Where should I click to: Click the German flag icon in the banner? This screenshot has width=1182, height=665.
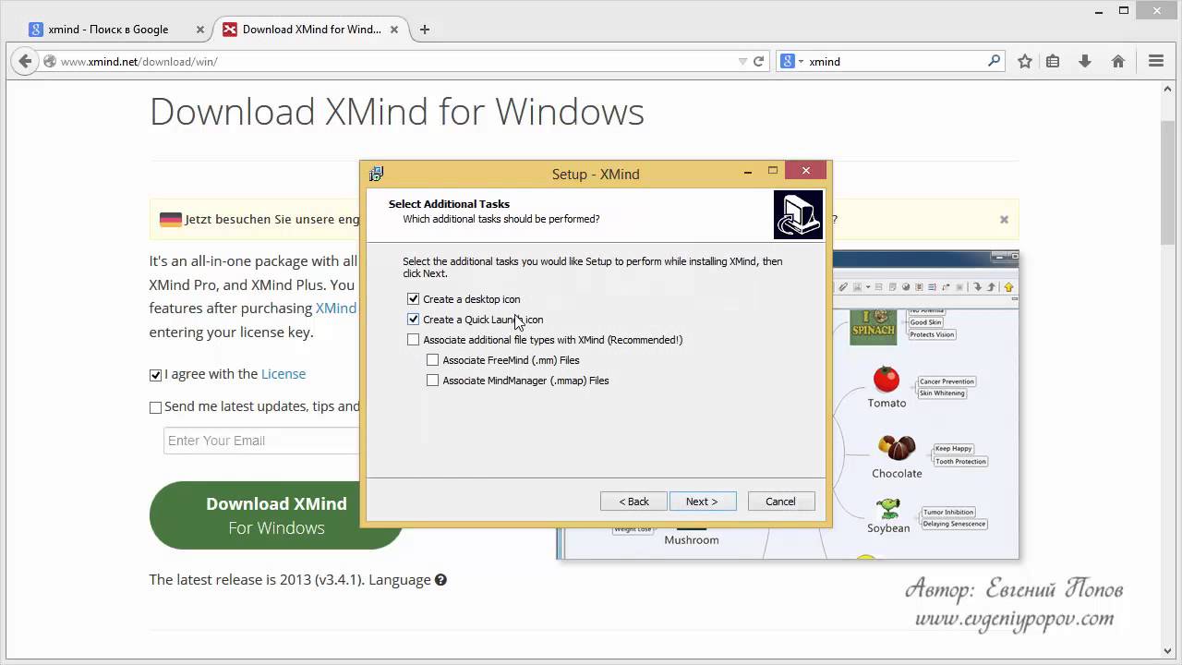click(x=171, y=220)
